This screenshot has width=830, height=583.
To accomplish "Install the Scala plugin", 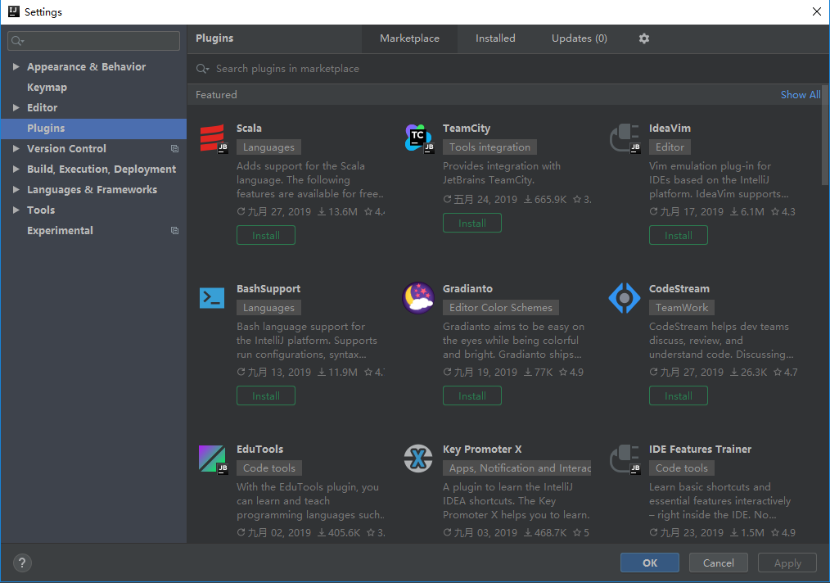I will (x=266, y=236).
